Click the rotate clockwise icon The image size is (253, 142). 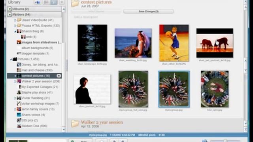tap(123, 141)
